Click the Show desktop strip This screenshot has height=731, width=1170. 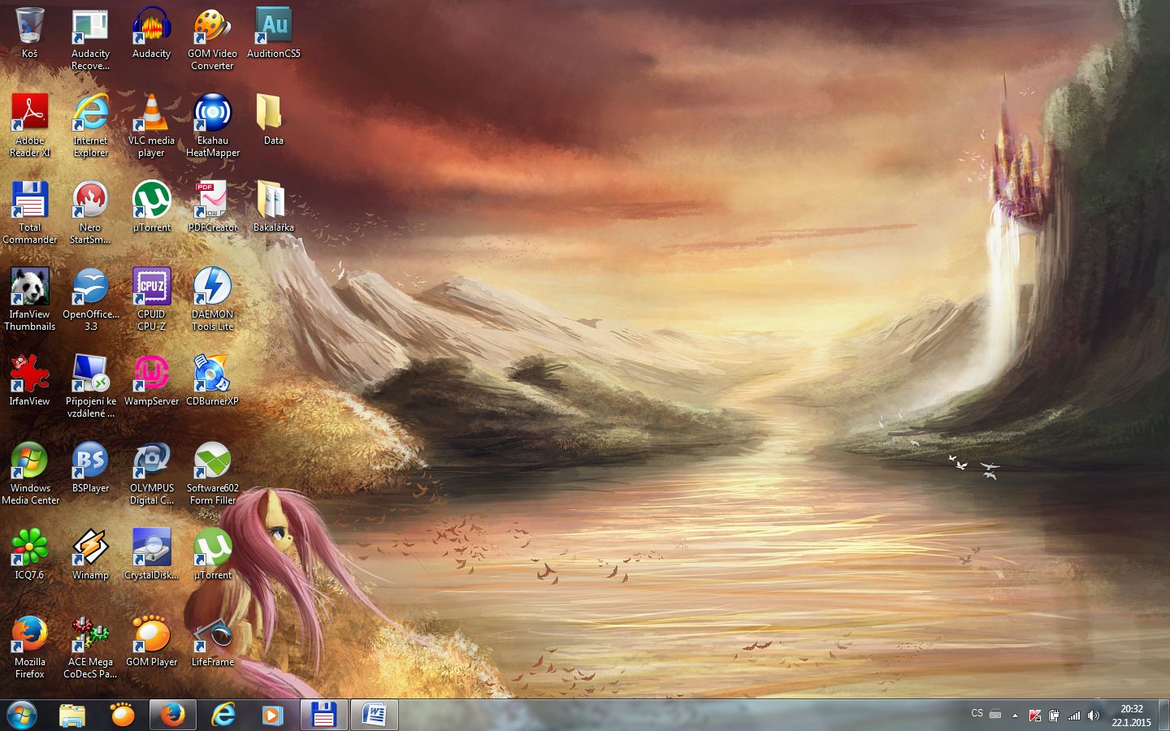[x=1163, y=715]
